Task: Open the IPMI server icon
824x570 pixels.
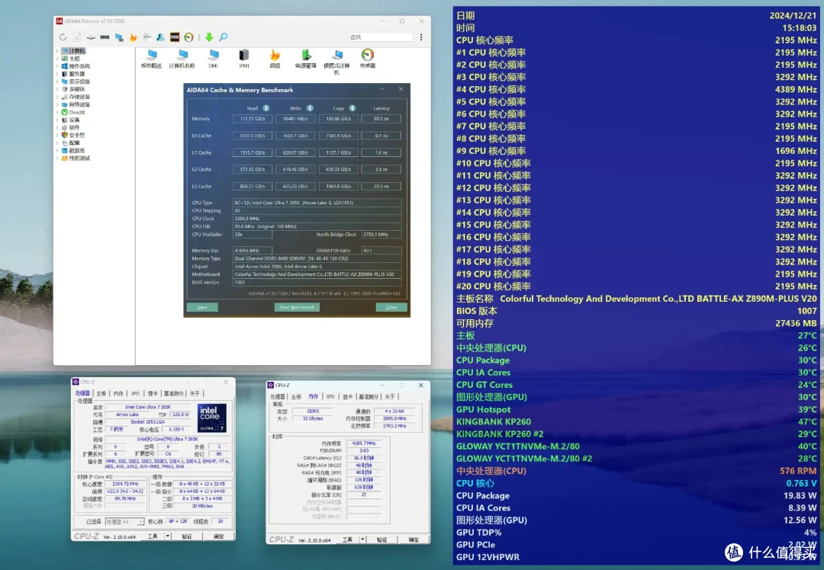Action: click(244, 59)
